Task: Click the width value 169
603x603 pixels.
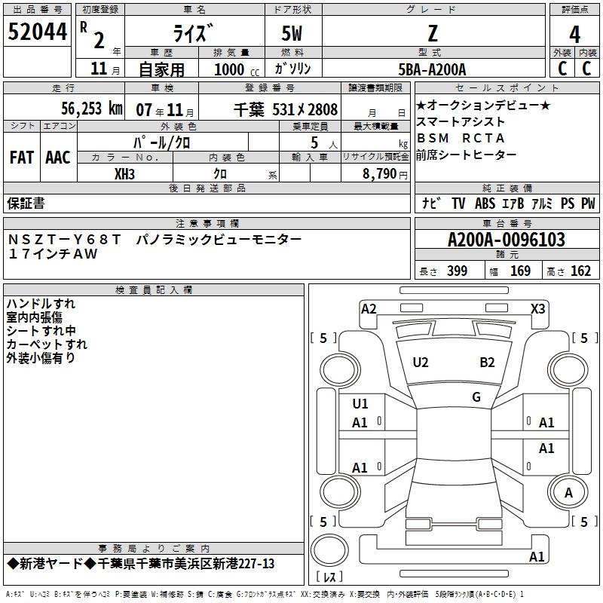Action: tap(520, 271)
